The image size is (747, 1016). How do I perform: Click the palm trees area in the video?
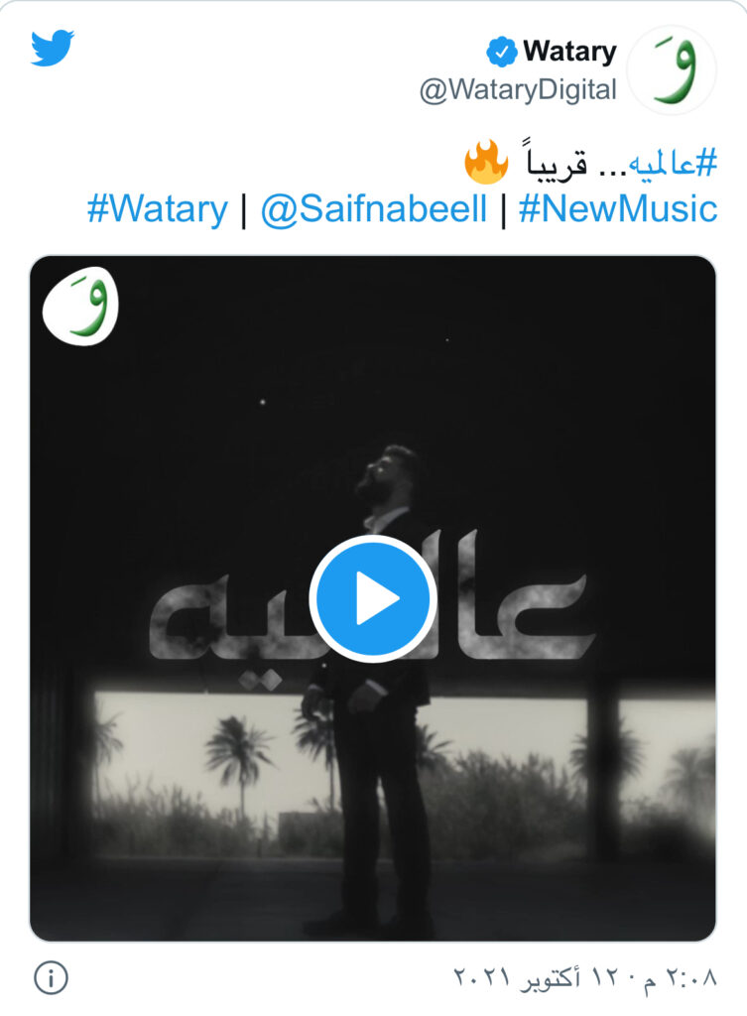[240, 765]
